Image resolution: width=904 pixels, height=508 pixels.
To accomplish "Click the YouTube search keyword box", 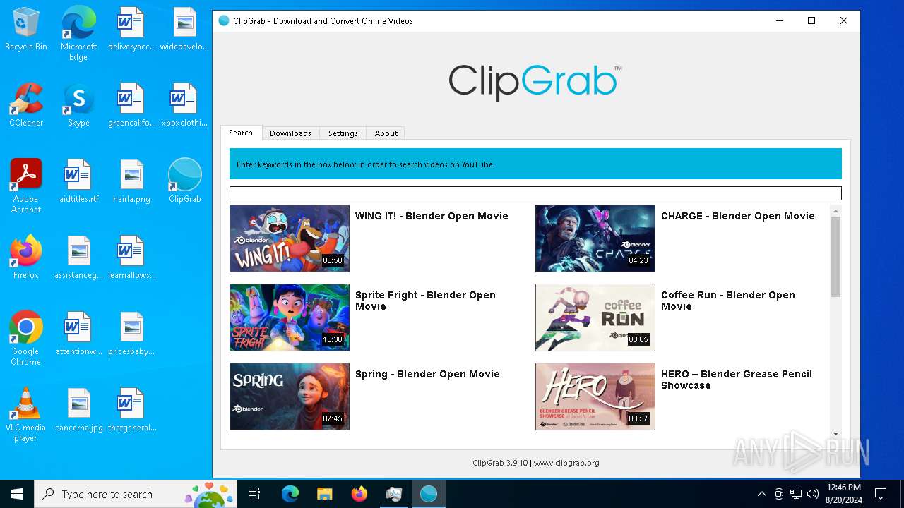I will 535,193.
